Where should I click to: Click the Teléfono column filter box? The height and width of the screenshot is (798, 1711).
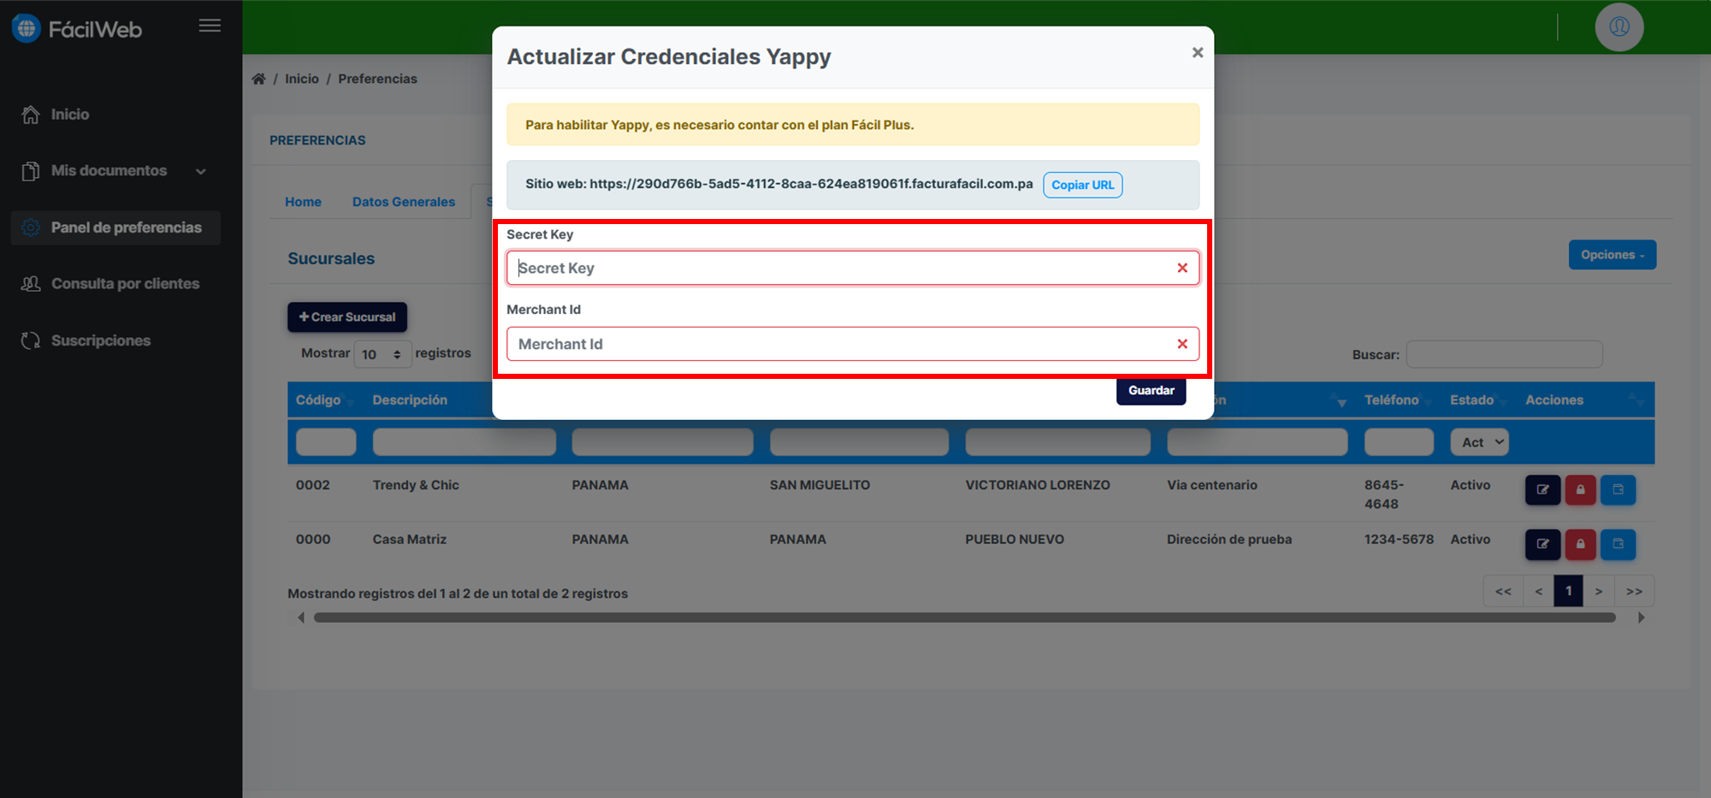tap(1399, 442)
